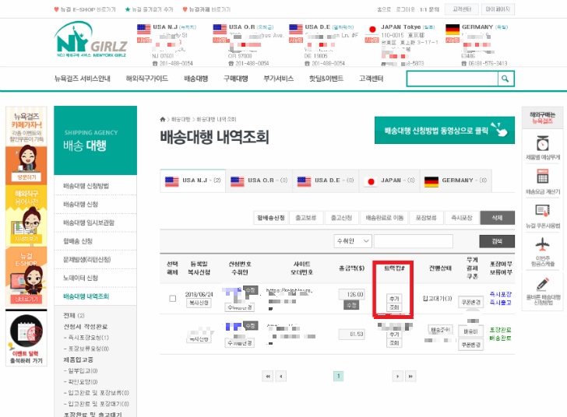Click the blue 즉시포장 link in first row
The image size is (567, 417).
pyautogui.click(x=501, y=295)
